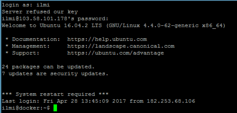The image size is (237, 113).
Task: Click the 'Support:' label
Action: click(26, 53)
